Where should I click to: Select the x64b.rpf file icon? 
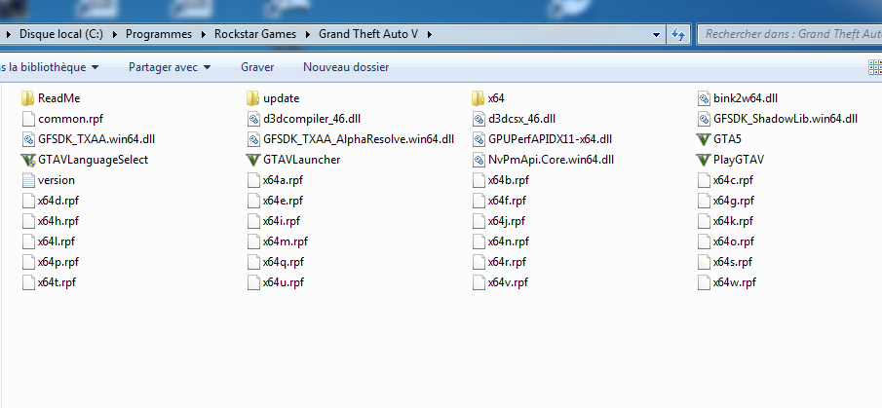[x=479, y=180]
